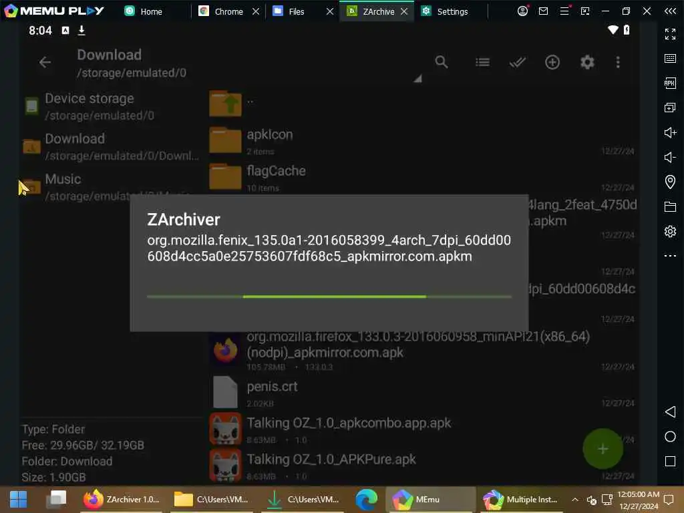Open GPS location icon in sidebar
Image resolution: width=684 pixels, height=513 pixels.
(670, 182)
